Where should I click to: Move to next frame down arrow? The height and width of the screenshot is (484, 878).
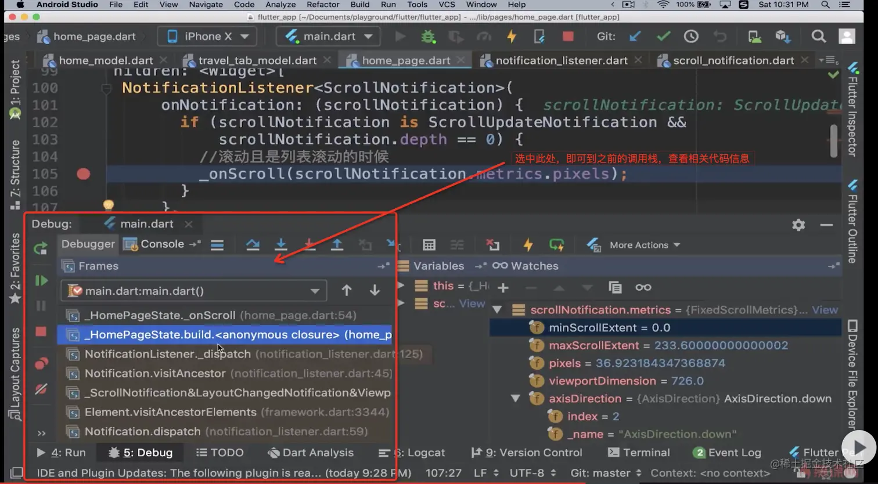pyautogui.click(x=375, y=290)
